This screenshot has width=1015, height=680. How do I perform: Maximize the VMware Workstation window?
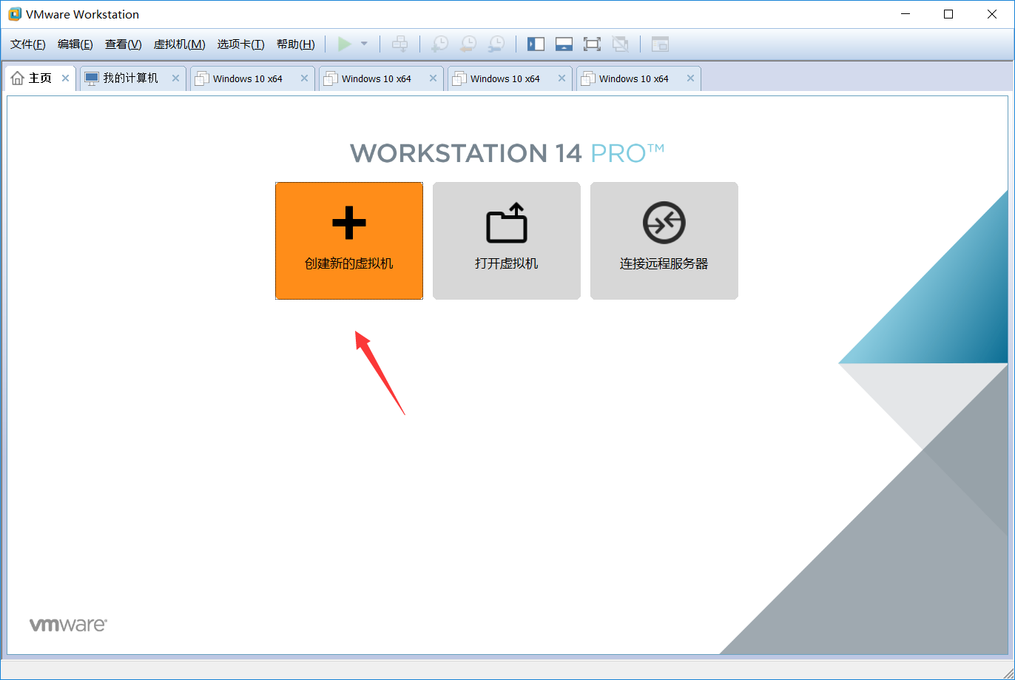coord(948,14)
